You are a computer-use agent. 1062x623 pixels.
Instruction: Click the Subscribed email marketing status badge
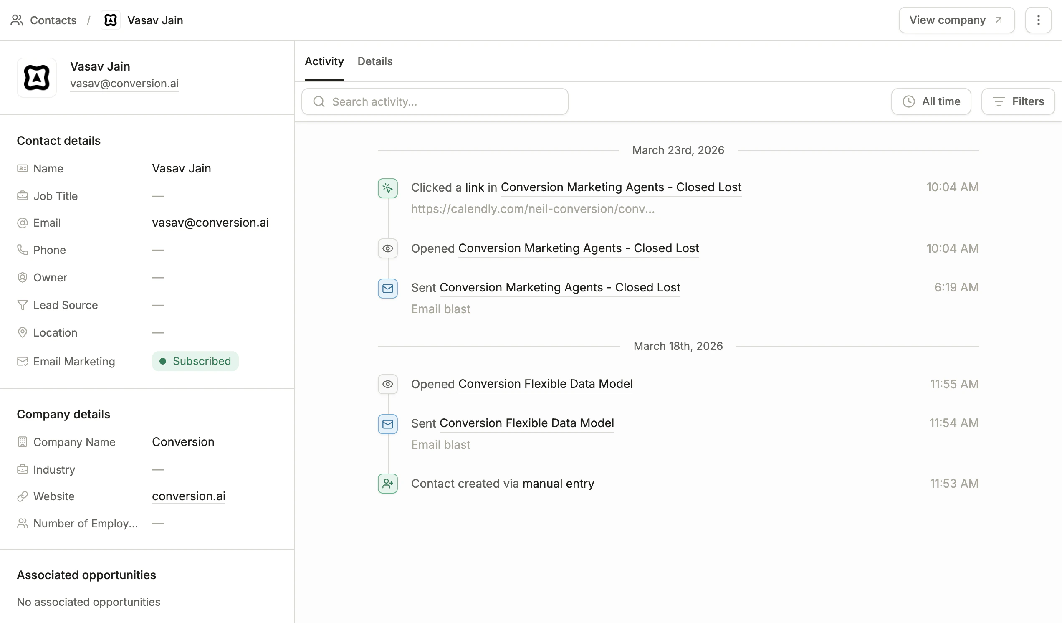coord(195,361)
